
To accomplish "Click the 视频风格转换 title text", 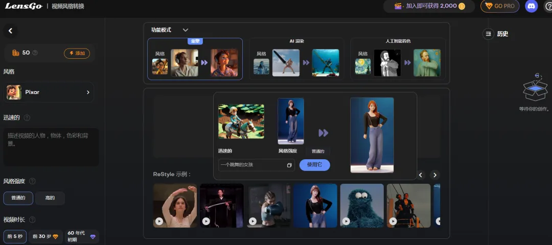I will (68, 6).
